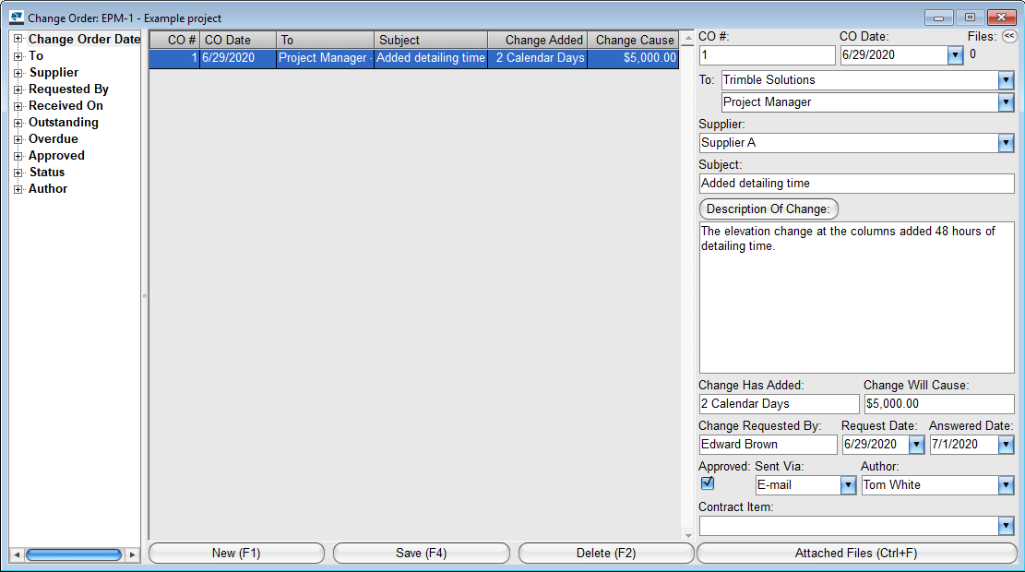Select the Status tree item label
The width and height of the screenshot is (1025, 572).
click(47, 173)
